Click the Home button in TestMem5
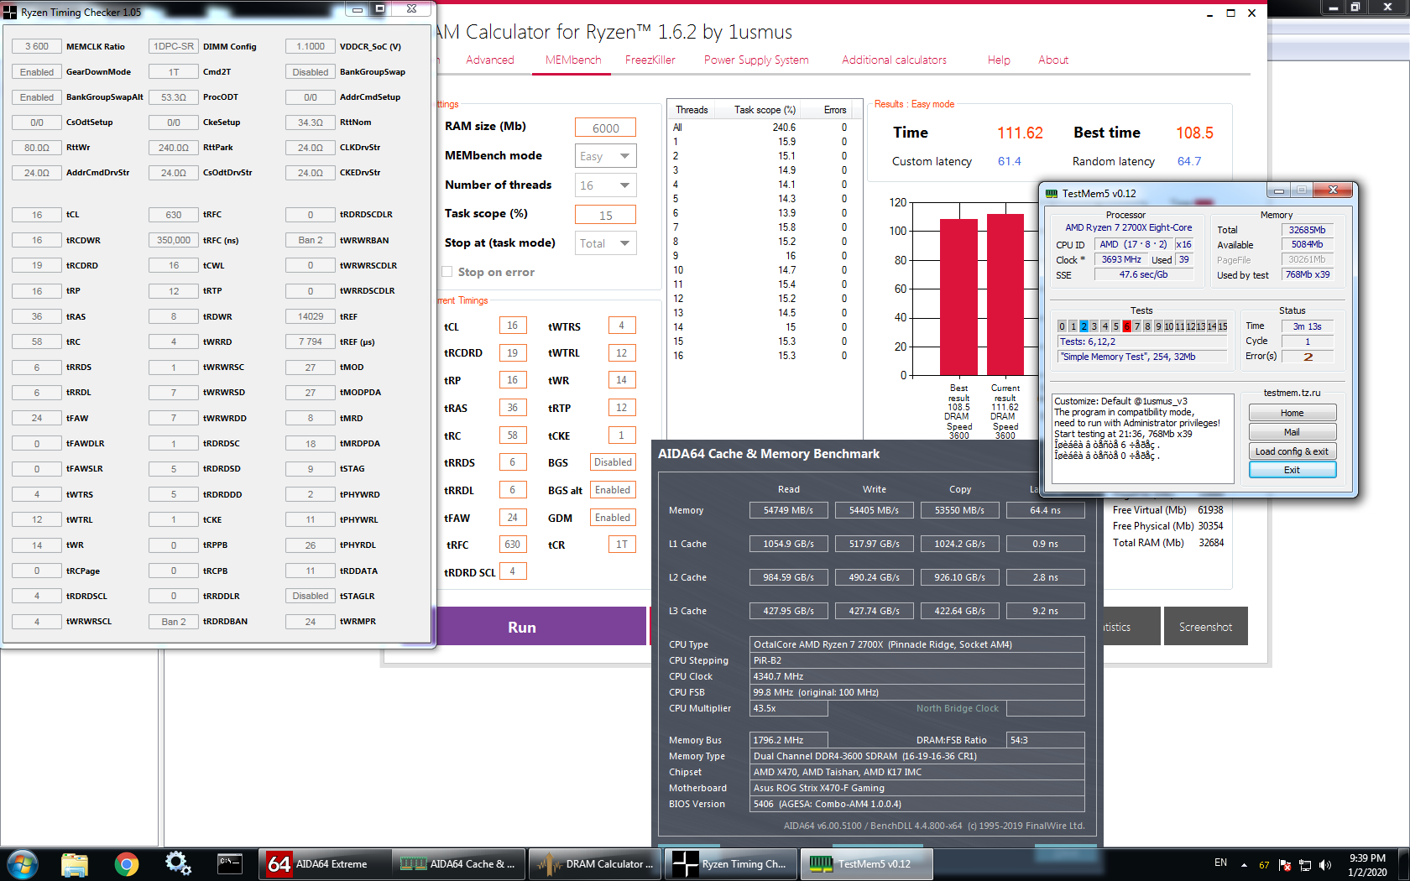 point(1292,413)
